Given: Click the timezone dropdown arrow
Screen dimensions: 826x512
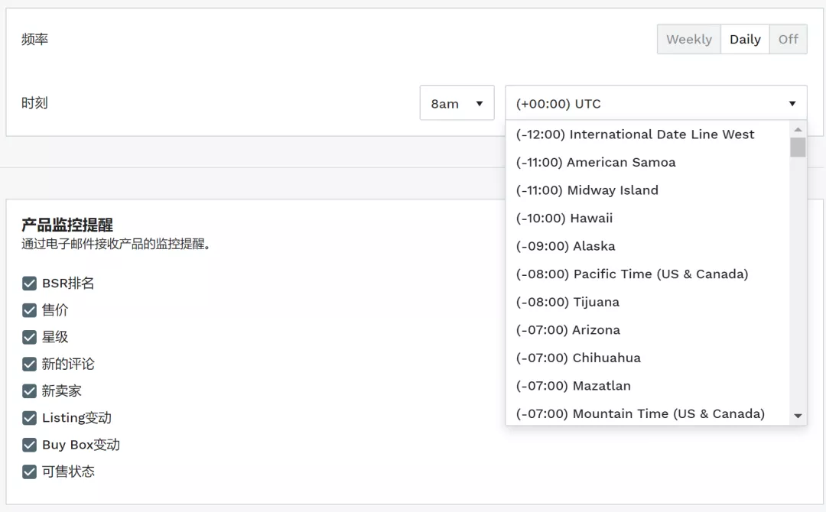Looking at the screenshot, I should 792,104.
